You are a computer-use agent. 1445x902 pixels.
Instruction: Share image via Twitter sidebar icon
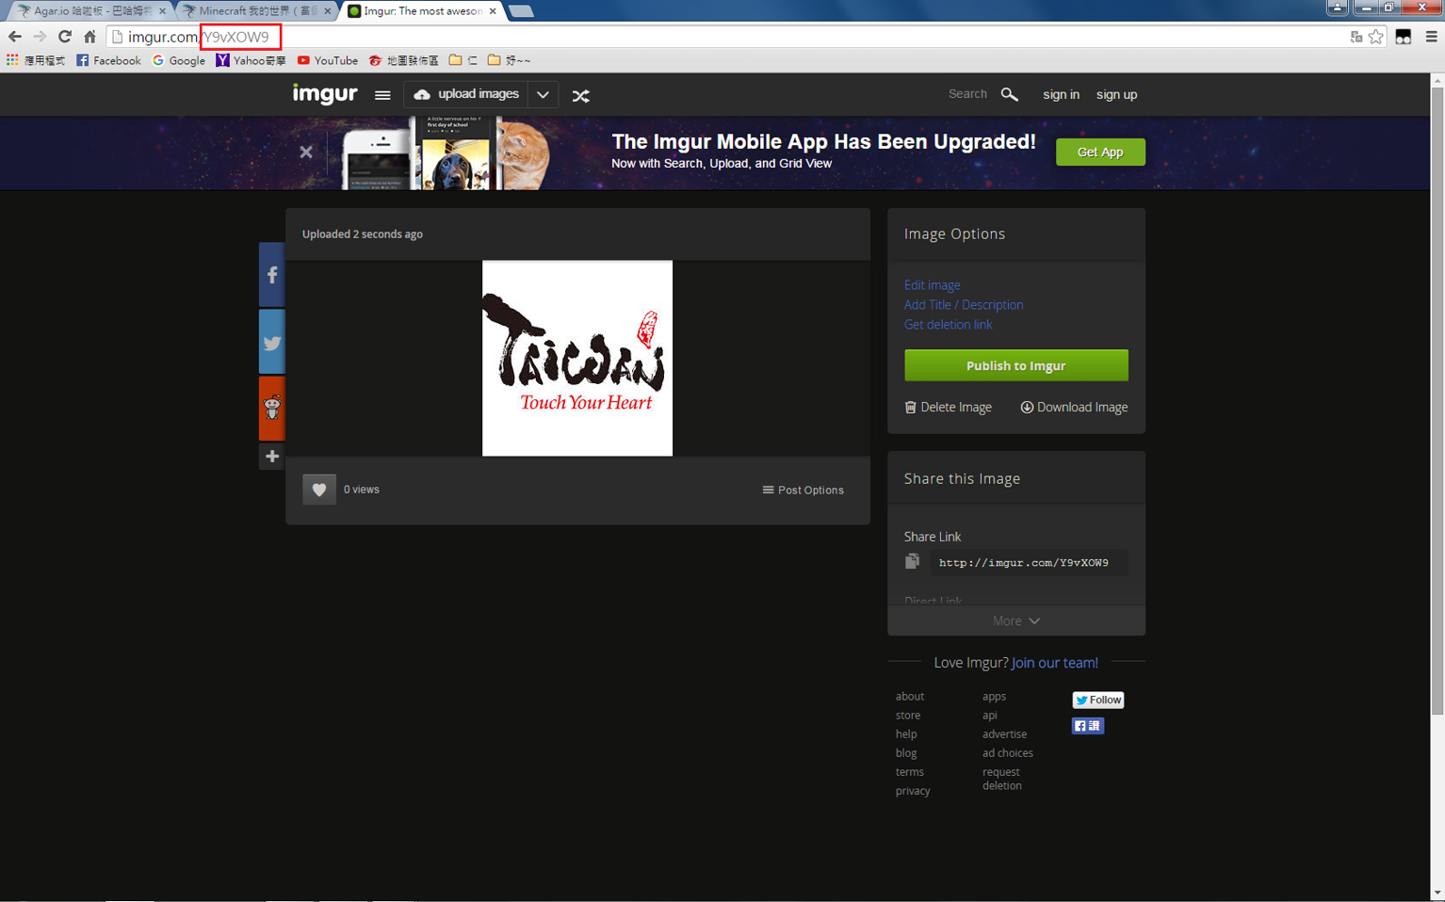tap(272, 343)
